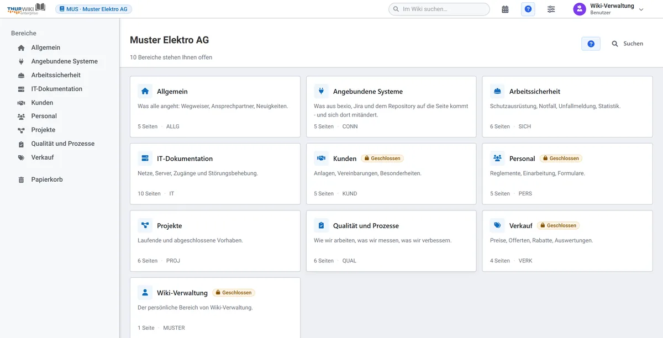Open the Projekte card title

pos(169,226)
